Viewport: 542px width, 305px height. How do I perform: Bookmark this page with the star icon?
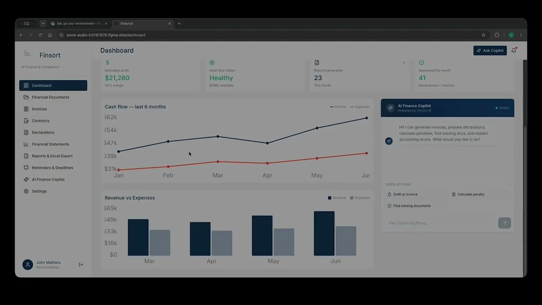tap(483, 35)
